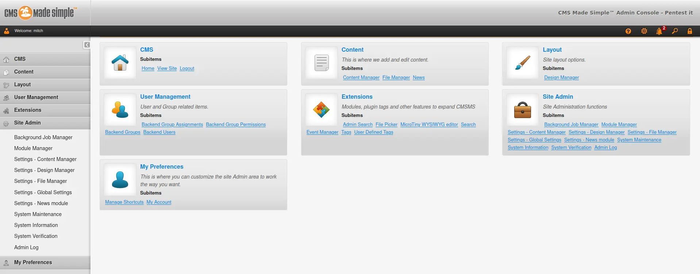Expand User Management in the sidebar
Image resolution: width=700 pixels, height=274 pixels.
[x=45, y=98]
